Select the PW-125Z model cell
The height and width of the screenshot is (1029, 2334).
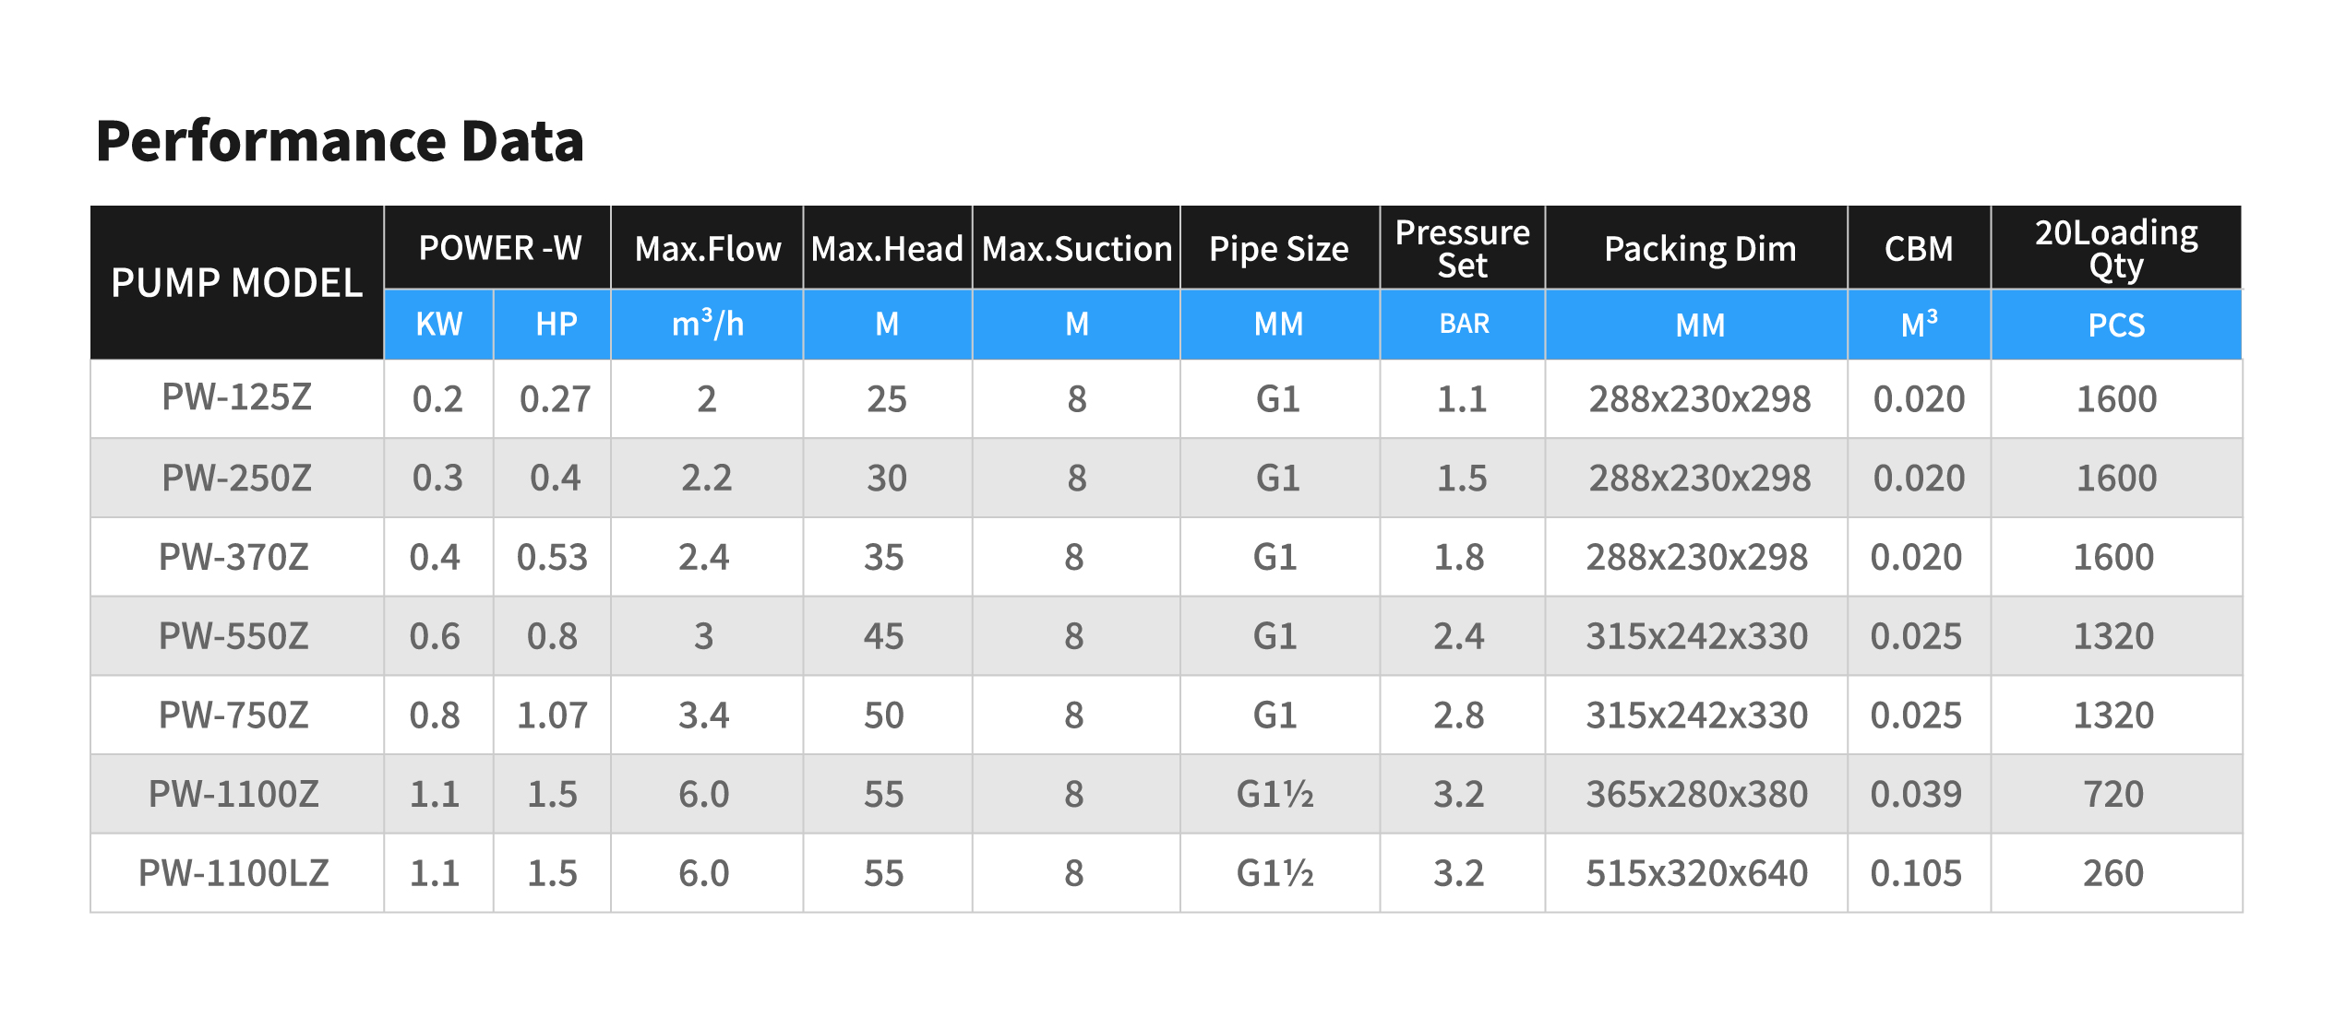click(237, 398)
